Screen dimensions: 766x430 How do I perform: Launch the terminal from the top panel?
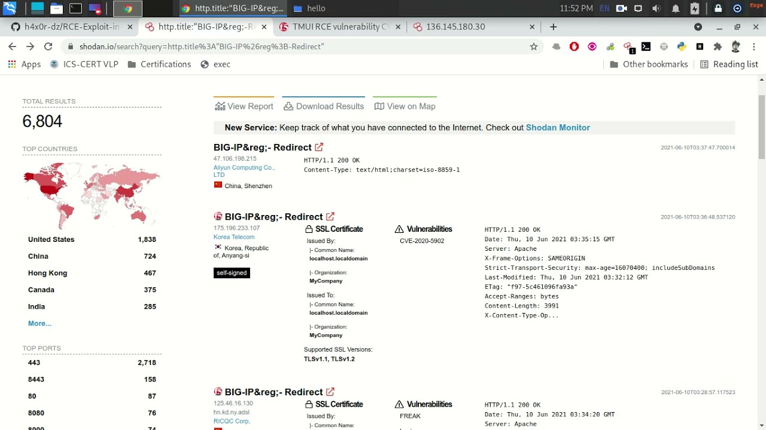(x=75, y=8)
